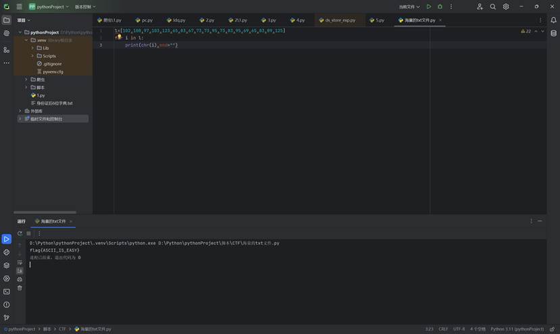Expand the Scripts folder

tap(32, 56)
